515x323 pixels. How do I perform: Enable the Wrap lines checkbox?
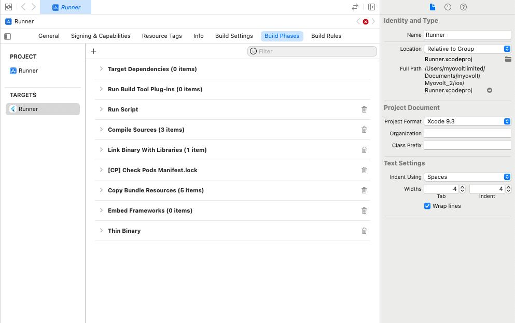coord(427,206)
